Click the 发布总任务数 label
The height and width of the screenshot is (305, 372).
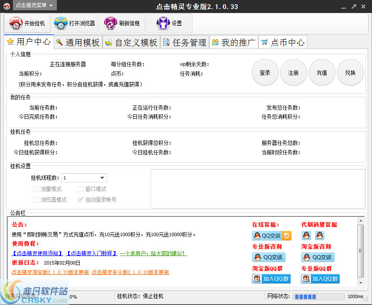click(x=283, y=108)
